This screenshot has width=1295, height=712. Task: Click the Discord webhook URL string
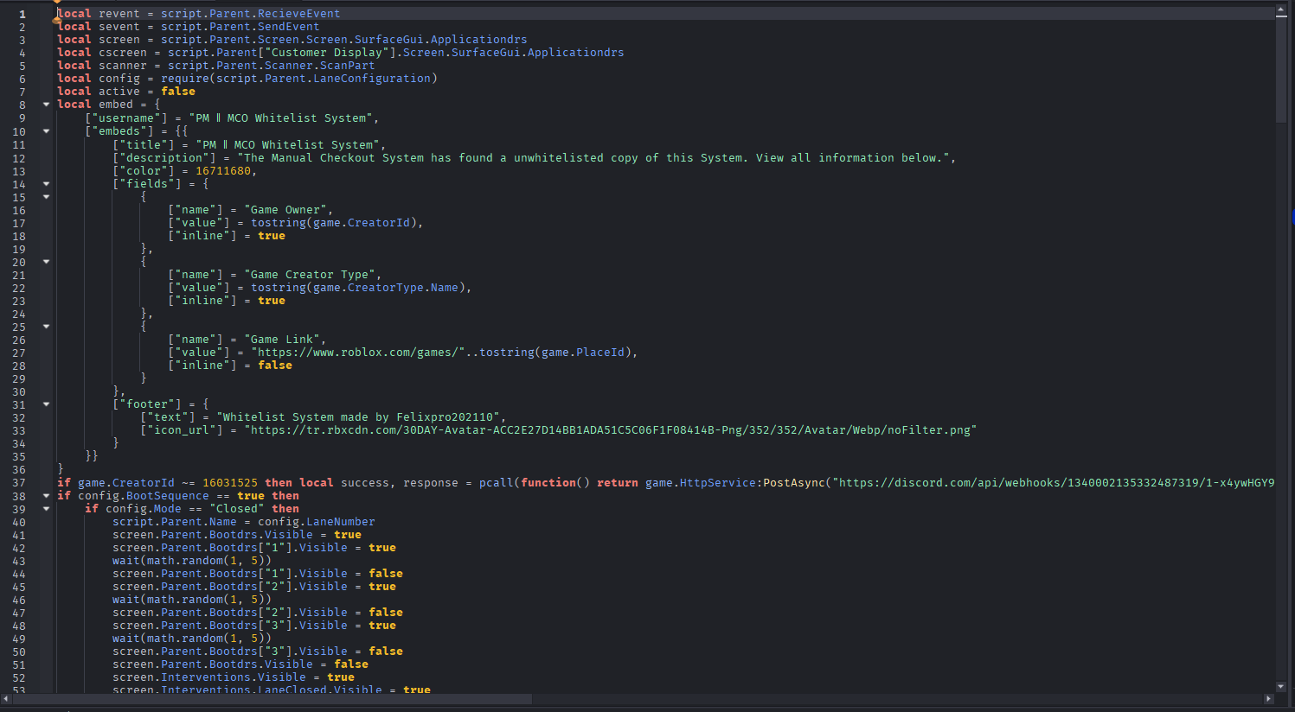tap(1055, 483)
